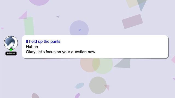This screenshot has width=175, height=98.
Task: Click the tall light green rectangle
Action: (29, 26)
